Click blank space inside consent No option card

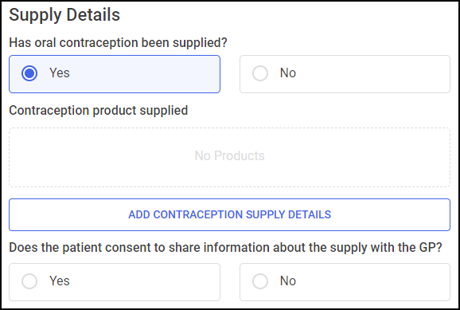pos(372,282)
